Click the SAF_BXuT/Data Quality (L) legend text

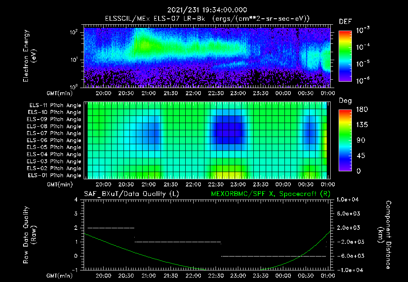point(131,194)
